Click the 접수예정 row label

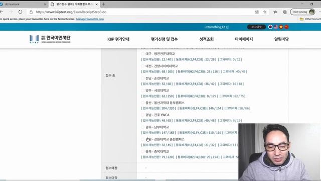click(111, 168)
